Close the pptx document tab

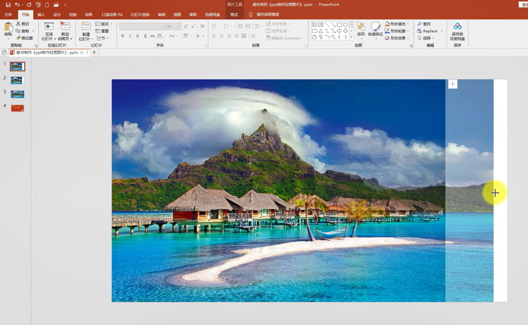point(82,52)
